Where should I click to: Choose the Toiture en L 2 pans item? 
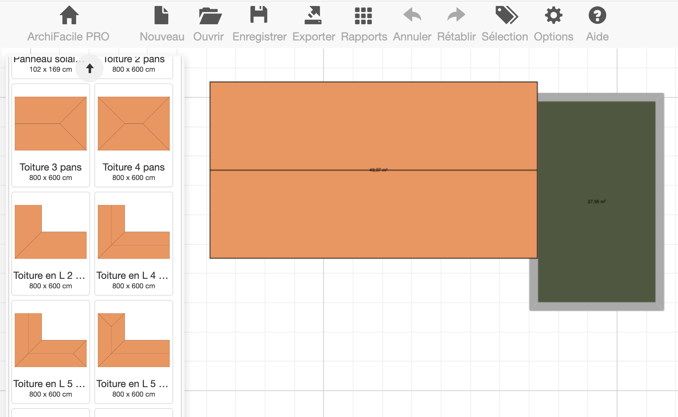point(51,244)
